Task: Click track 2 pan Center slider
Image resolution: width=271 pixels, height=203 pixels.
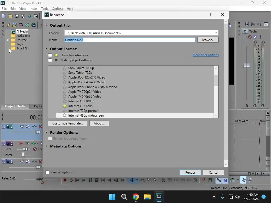Action: tap(23, 154)
